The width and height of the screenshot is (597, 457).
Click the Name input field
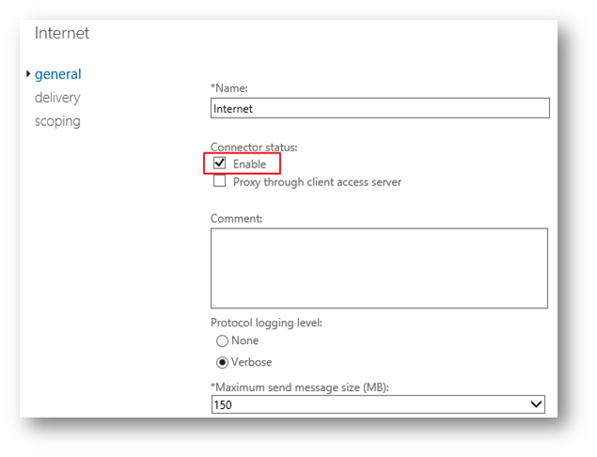point(380,108)
